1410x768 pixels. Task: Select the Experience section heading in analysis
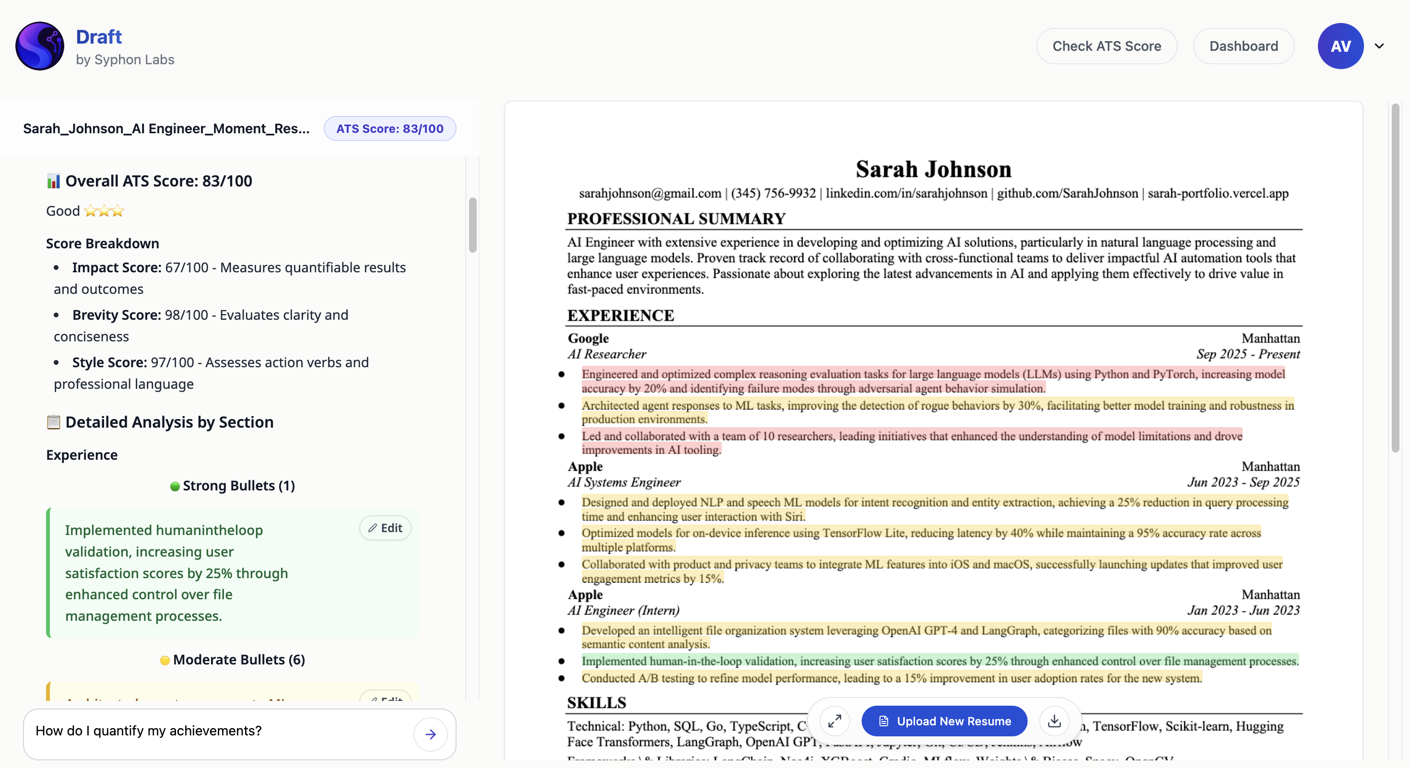pyautogui.click(x=82, y=454)
